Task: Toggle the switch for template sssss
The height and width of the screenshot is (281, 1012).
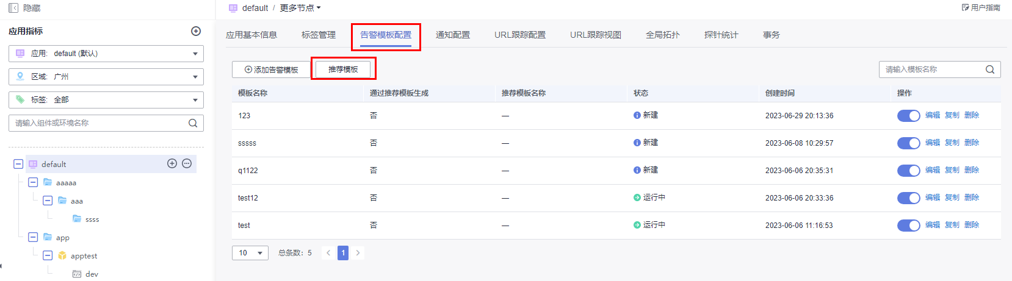Action: pyautogui.click(x=908, y=143)
